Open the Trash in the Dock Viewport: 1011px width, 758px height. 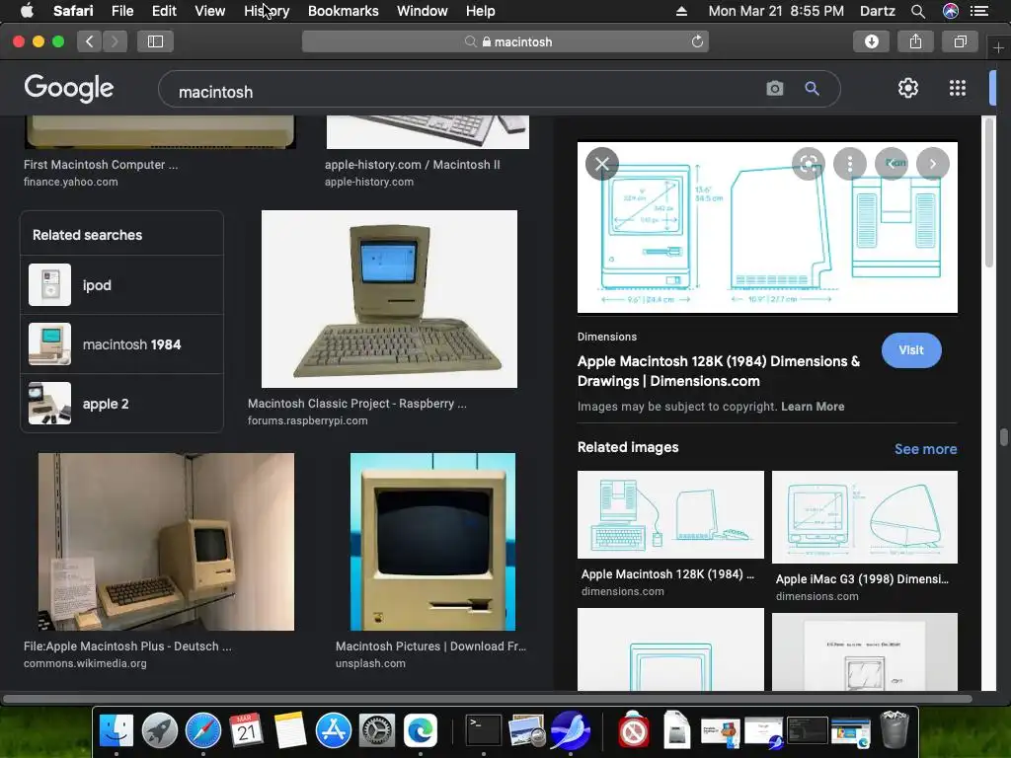coord(894,729)
